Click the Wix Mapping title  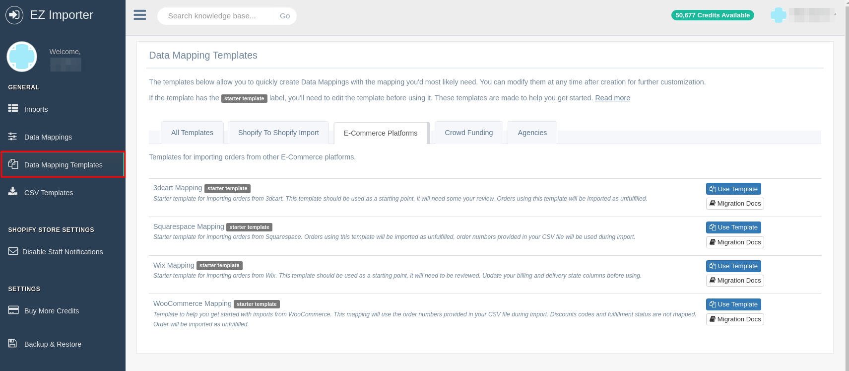click(x=174, y=265)
